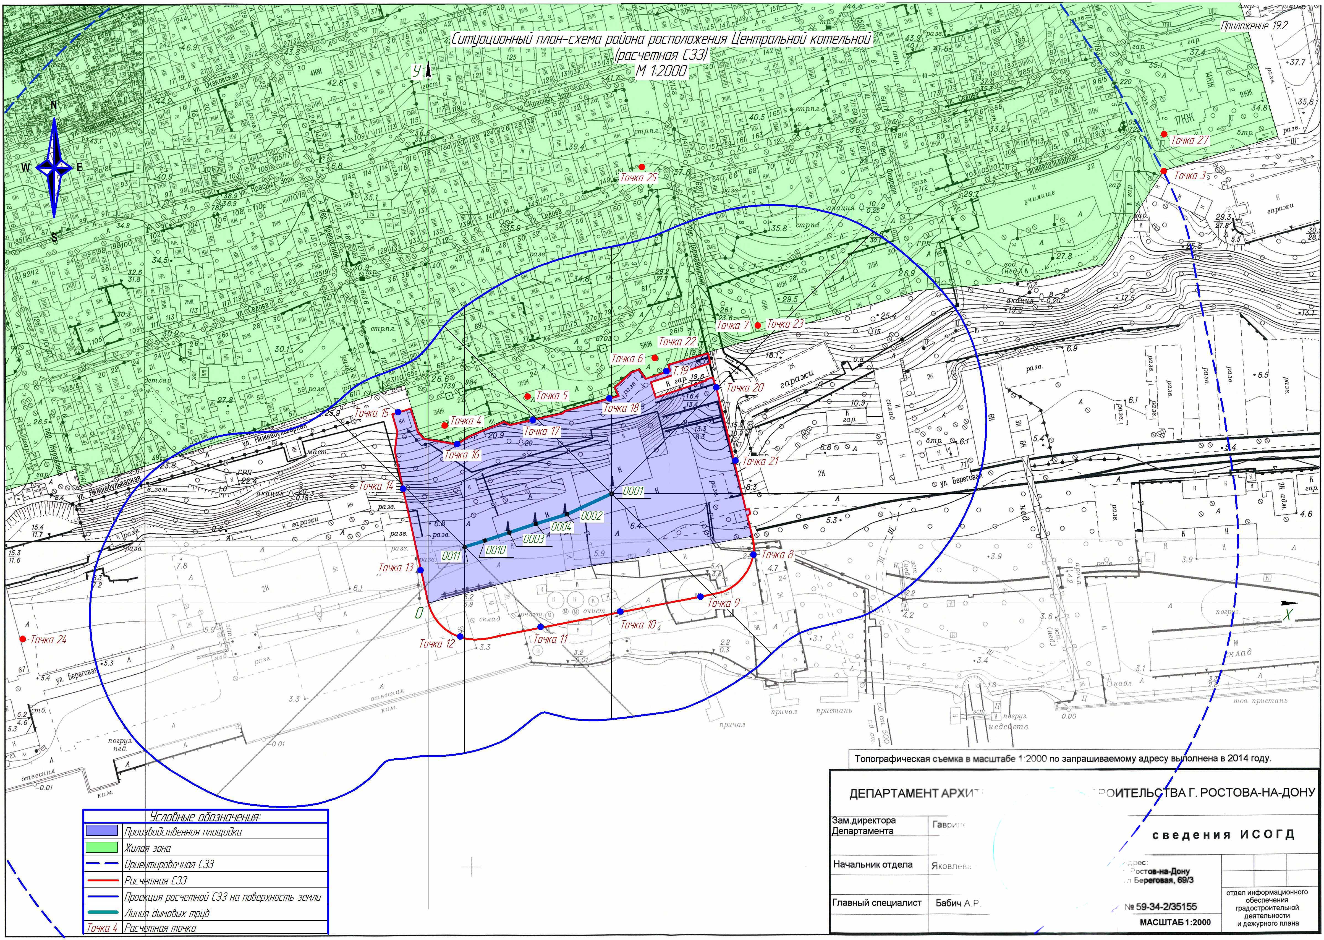Click the blue dot at Точка 15

(398, 413)
